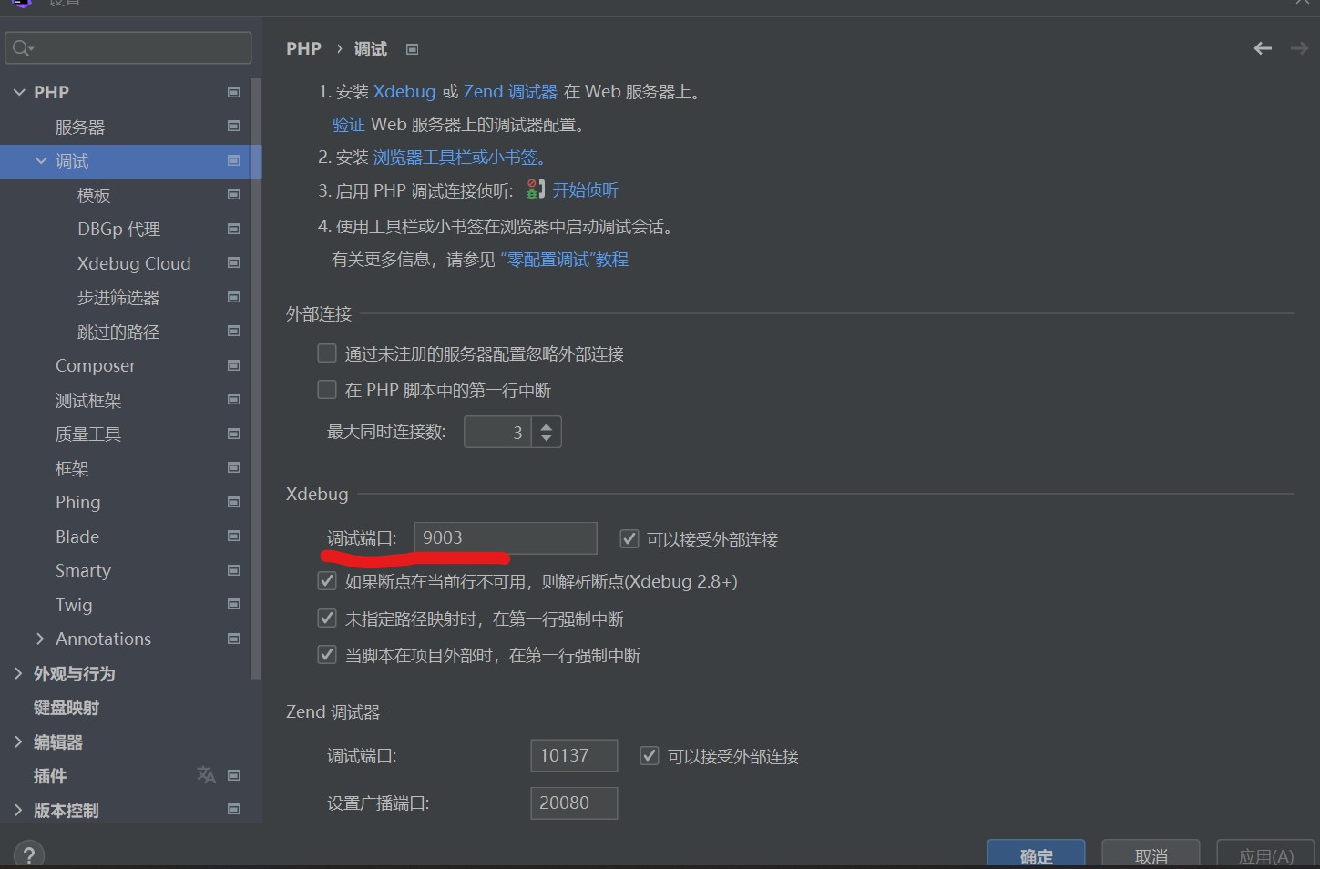Increase 最大同时连接数 with the up arrow
This screenshot has height=869, width=1320.
tap(547, 425)
